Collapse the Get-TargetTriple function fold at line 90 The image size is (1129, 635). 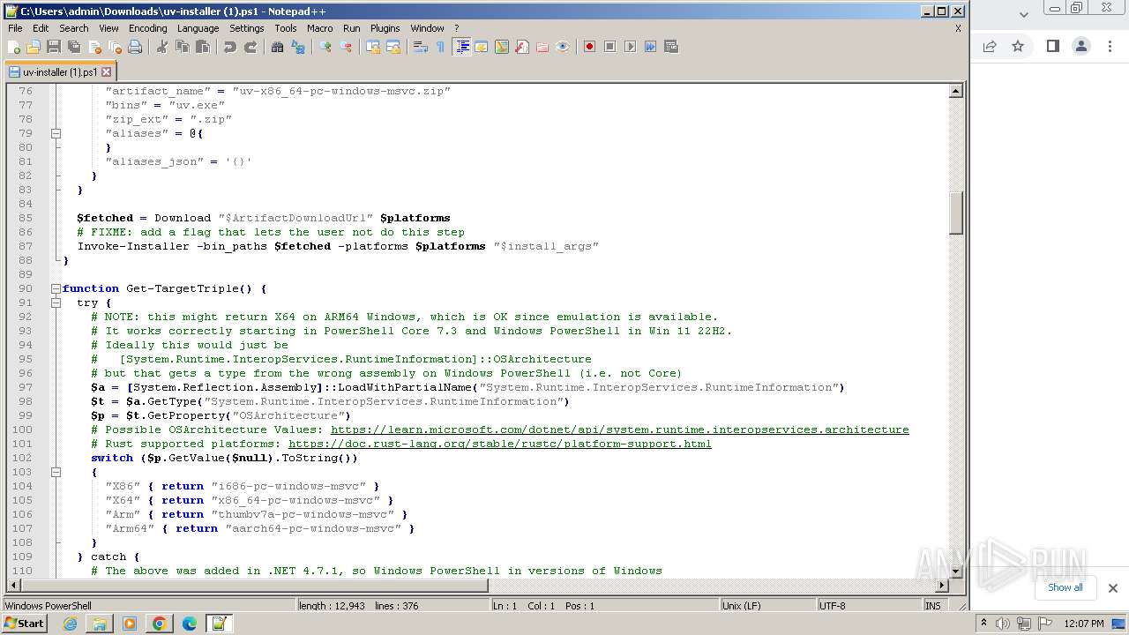(56, 288)
